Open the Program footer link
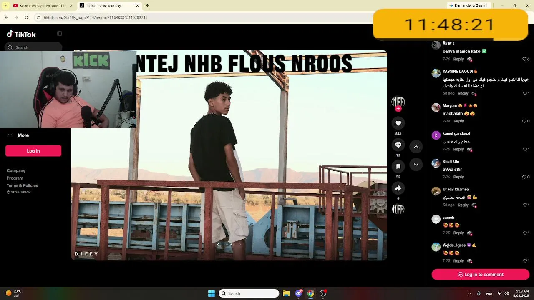This screenshot has height=300, width=534. 15,178
